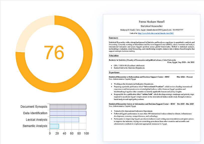This screenshot has width=204, height=144.
Task: Click 'Working at the International Indicators Department' bullet
Action: tap(134, 84)
